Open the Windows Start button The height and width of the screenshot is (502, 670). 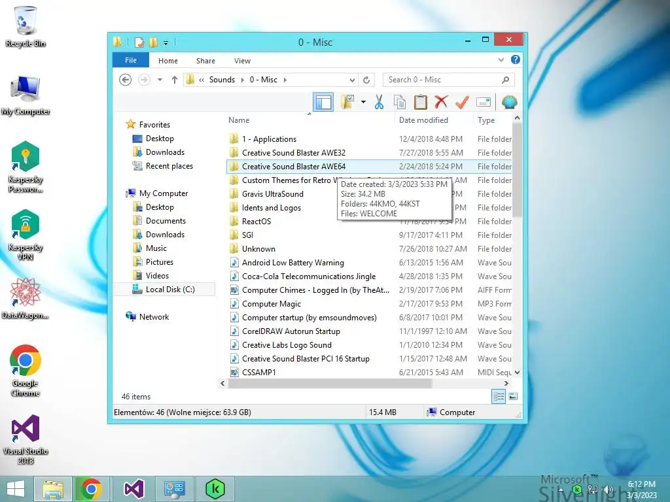point(16,489)
